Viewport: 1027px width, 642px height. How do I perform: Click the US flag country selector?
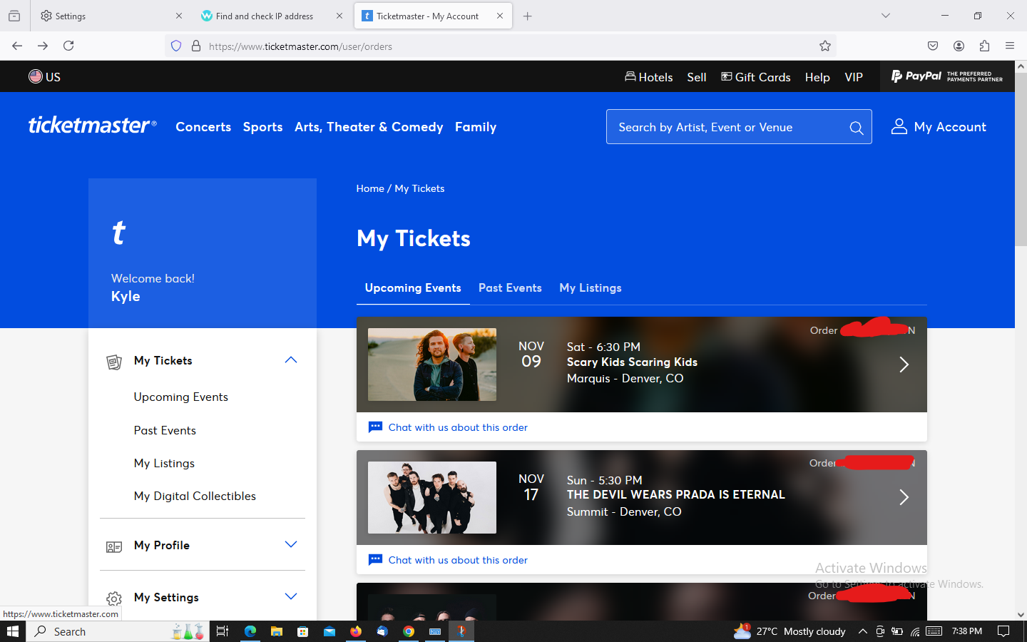(x=44, y=76)
